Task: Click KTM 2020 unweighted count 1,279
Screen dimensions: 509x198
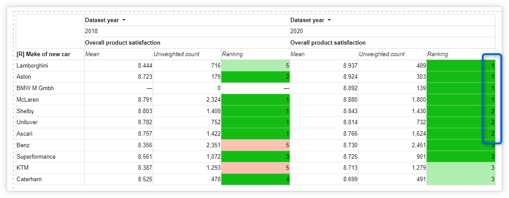Action: (x=419, y=168)
